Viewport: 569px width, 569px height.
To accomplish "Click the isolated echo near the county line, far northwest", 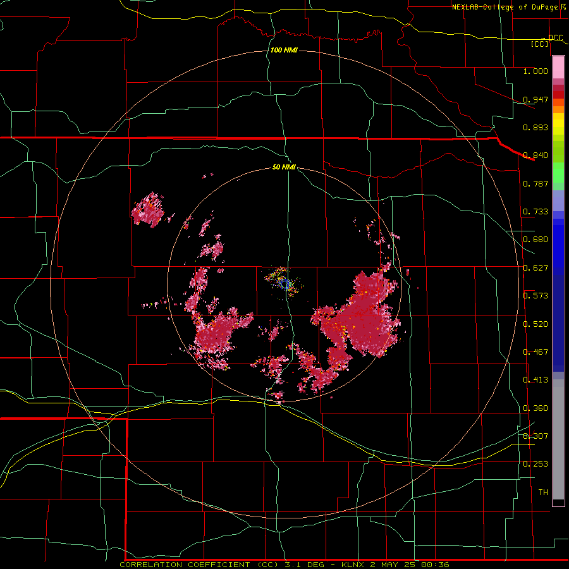I will 148,210.
